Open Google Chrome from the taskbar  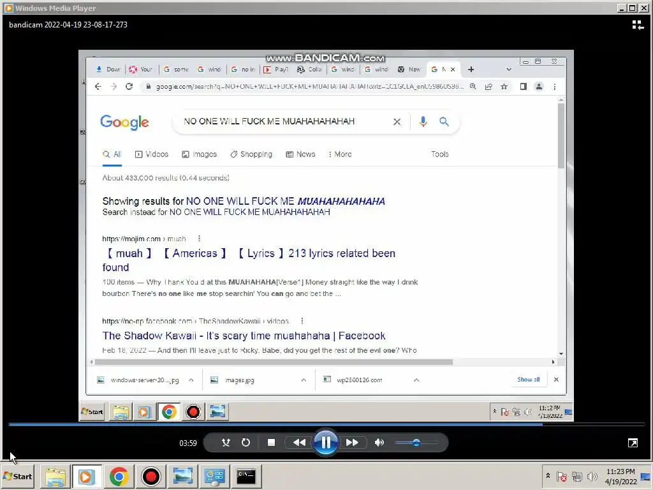coord(119,476)
